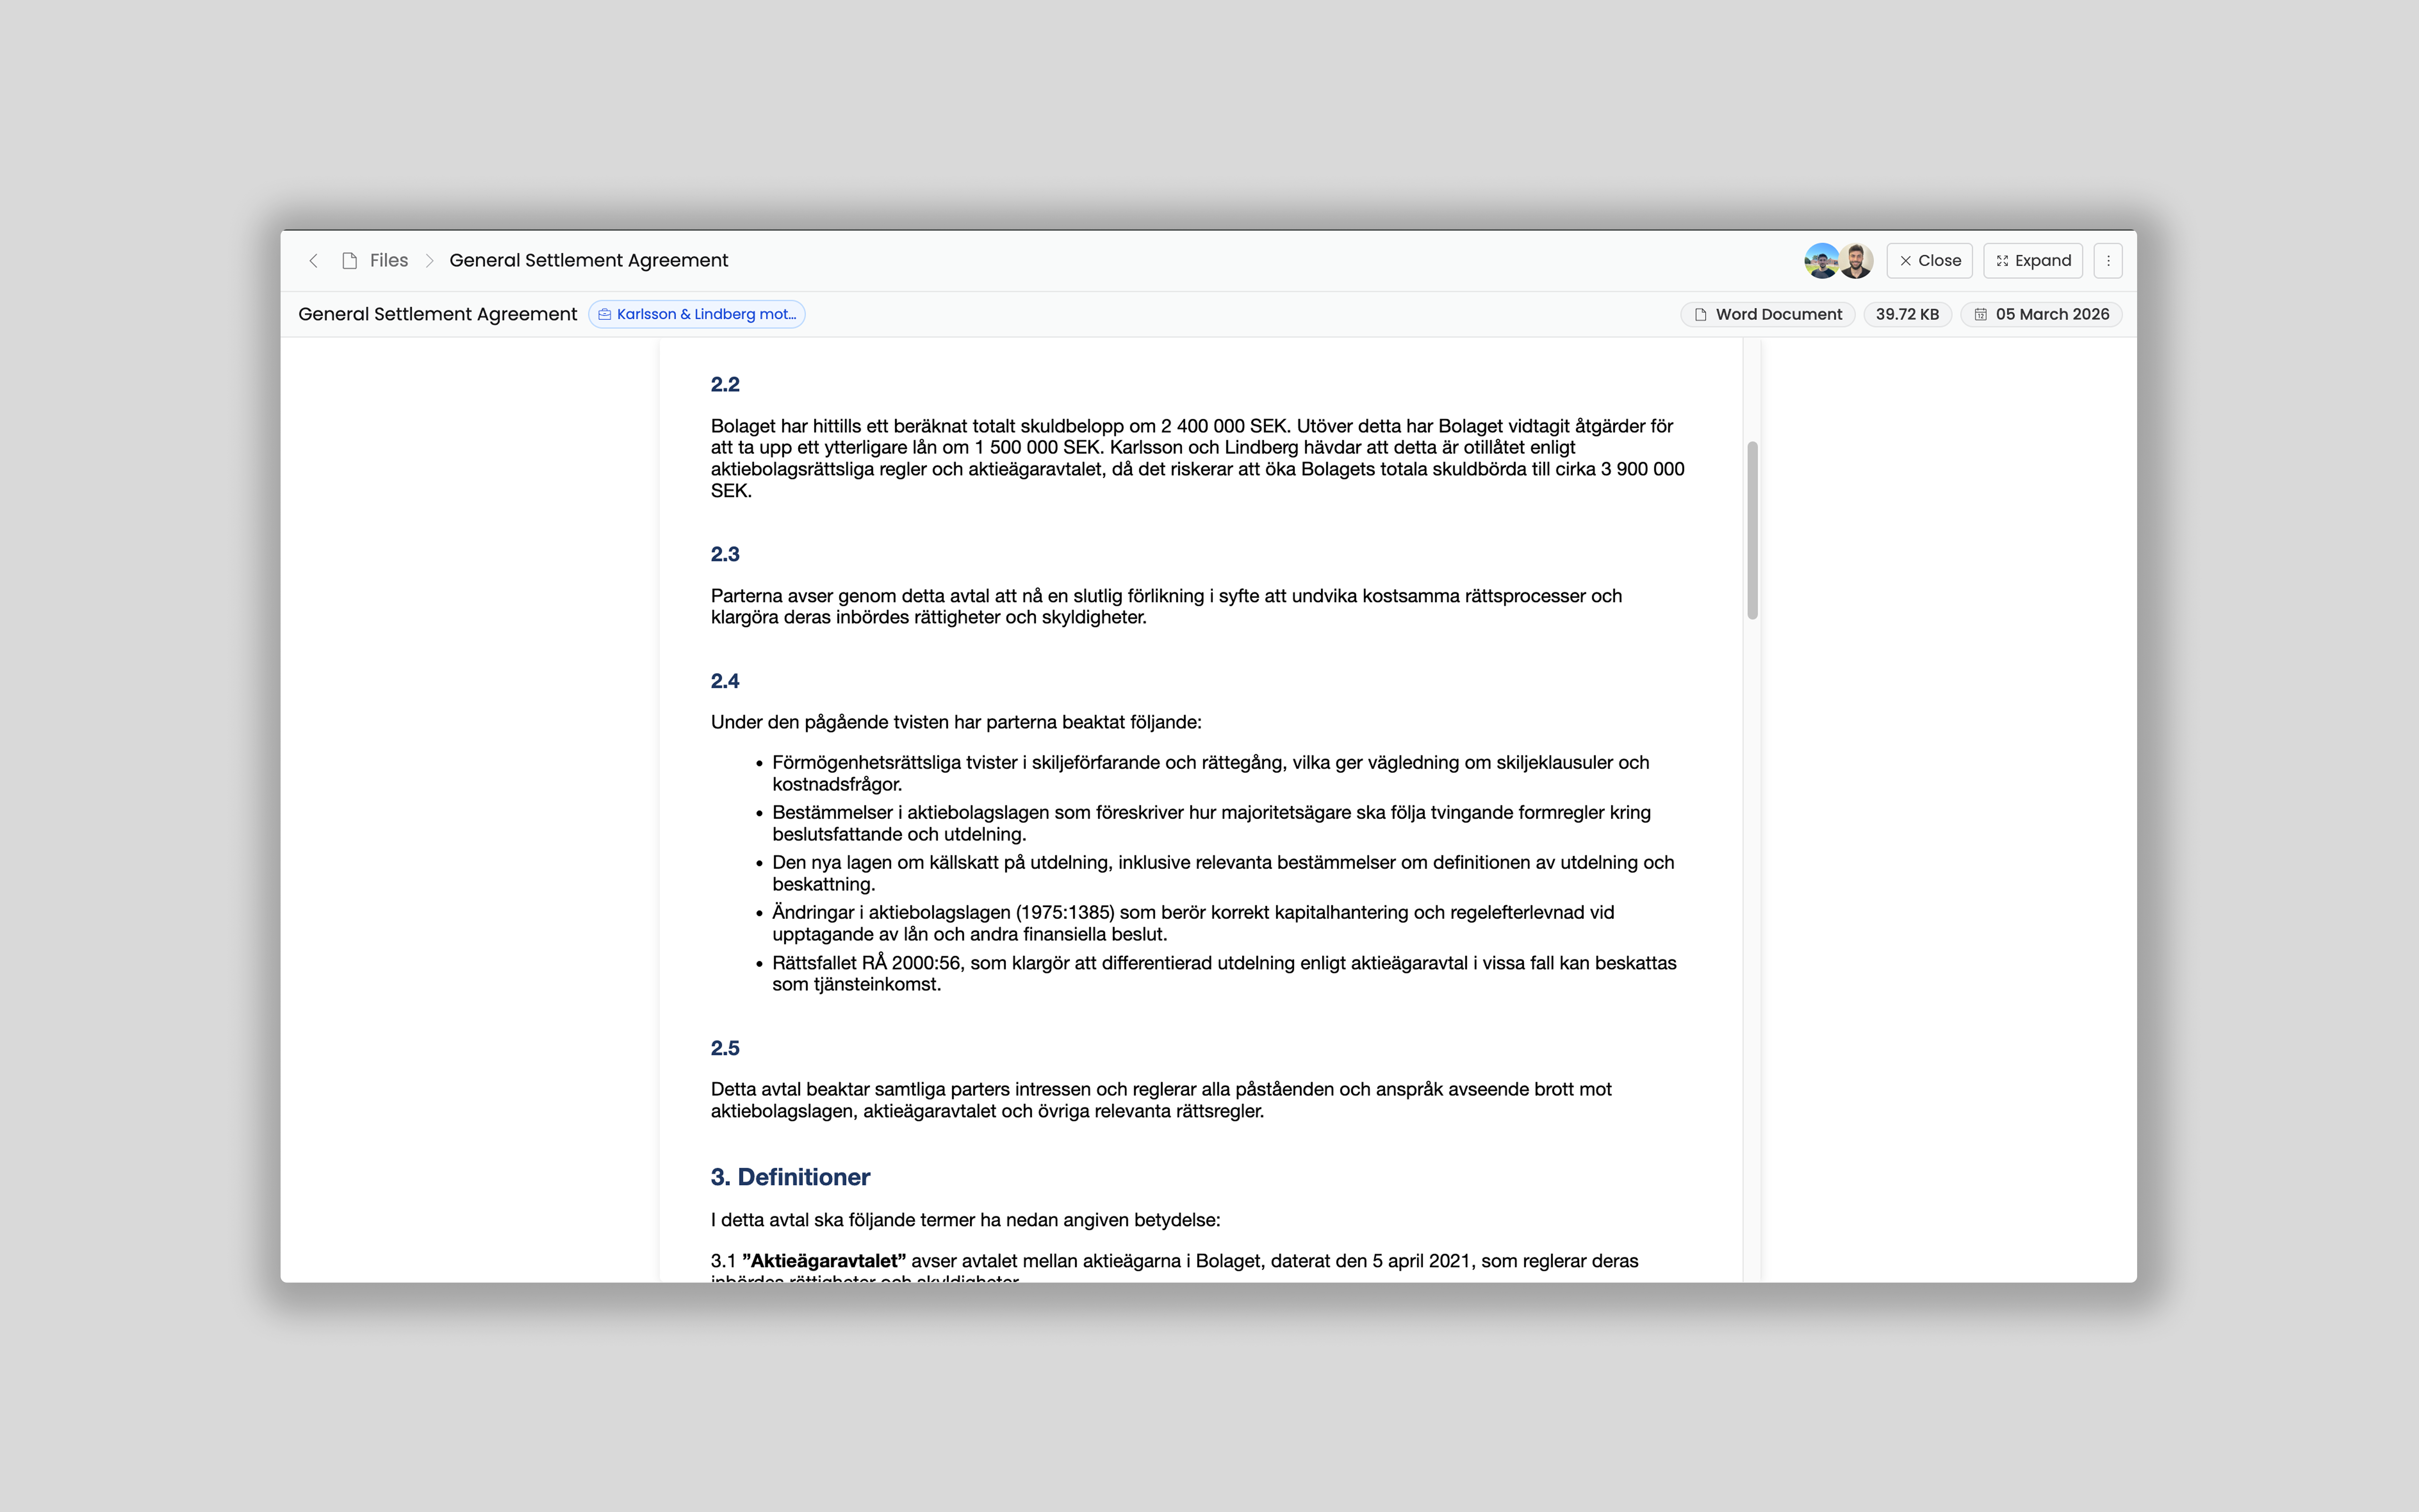Click the Files document icon

tap(350, 261)
